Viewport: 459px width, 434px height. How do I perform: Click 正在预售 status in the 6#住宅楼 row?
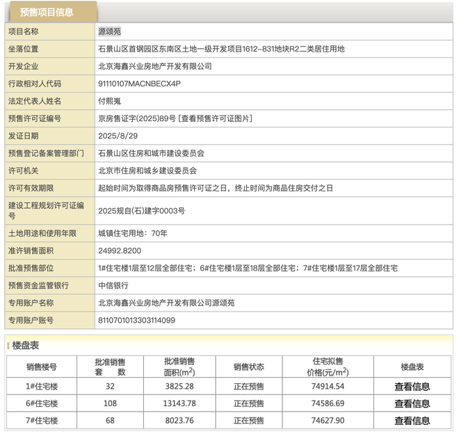click(x=249, y=403)
